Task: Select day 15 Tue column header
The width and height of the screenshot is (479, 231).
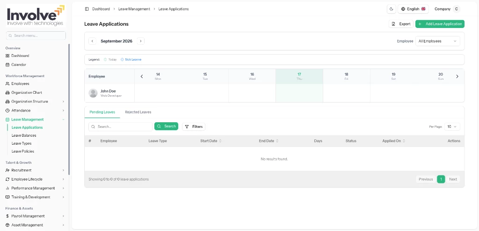Action: pos(205,77)
